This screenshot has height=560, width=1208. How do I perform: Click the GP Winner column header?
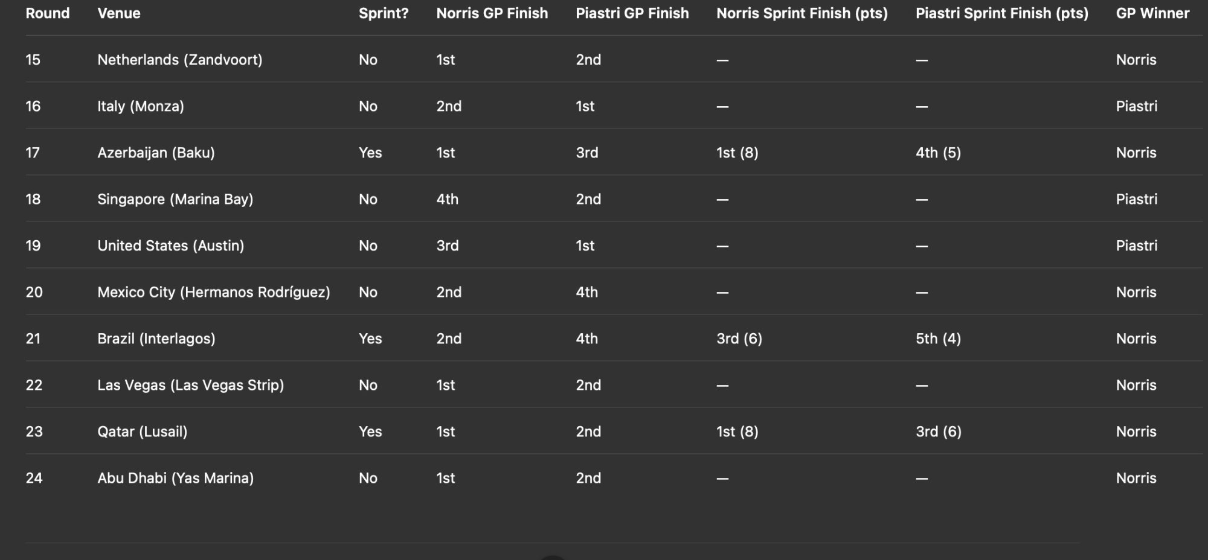click(1152, 13)
